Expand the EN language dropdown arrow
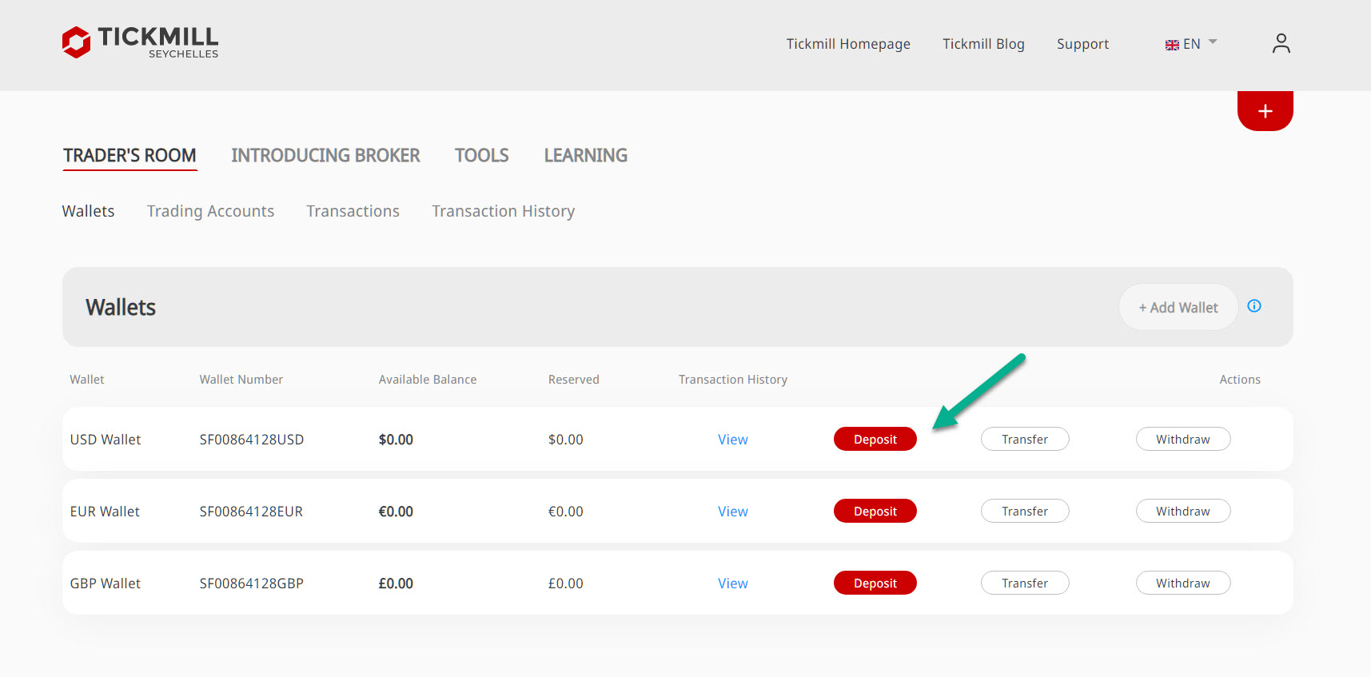 1213,42
